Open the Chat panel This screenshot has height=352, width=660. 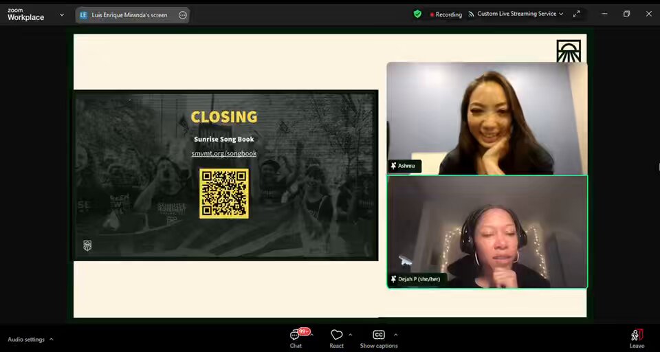[296, 338]
